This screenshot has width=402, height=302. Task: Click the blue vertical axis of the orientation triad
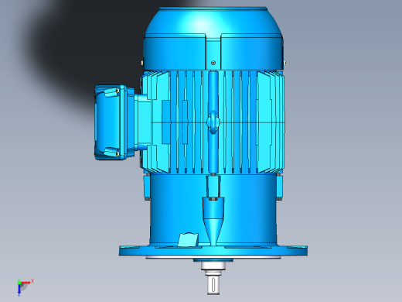coord(19,290)
